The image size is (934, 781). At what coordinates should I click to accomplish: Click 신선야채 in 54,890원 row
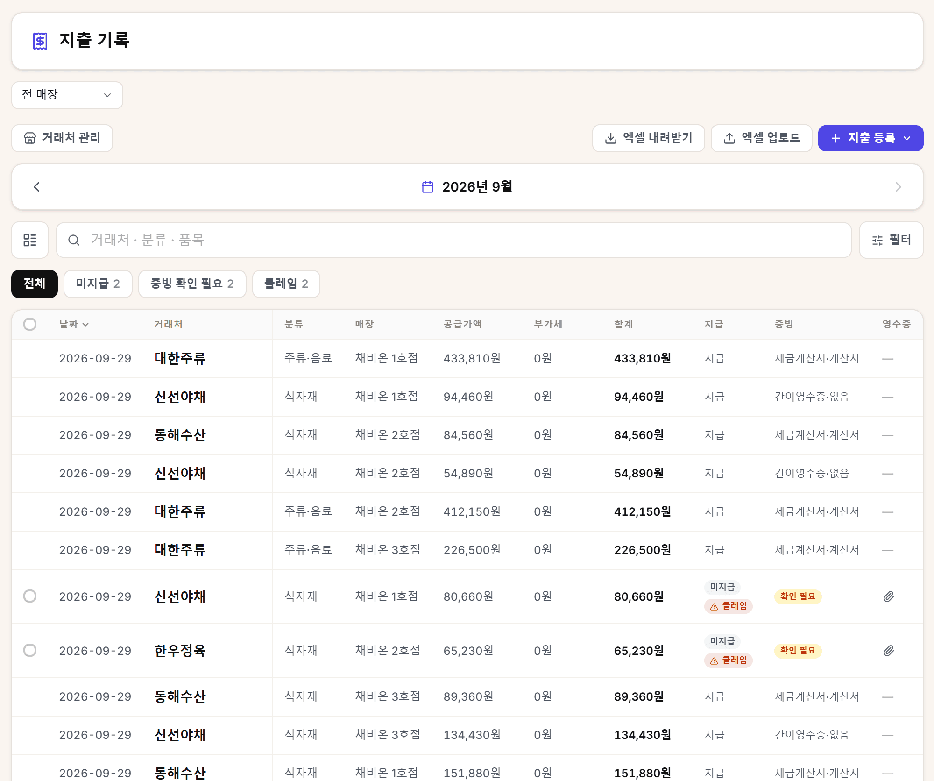tap(180, 474)
